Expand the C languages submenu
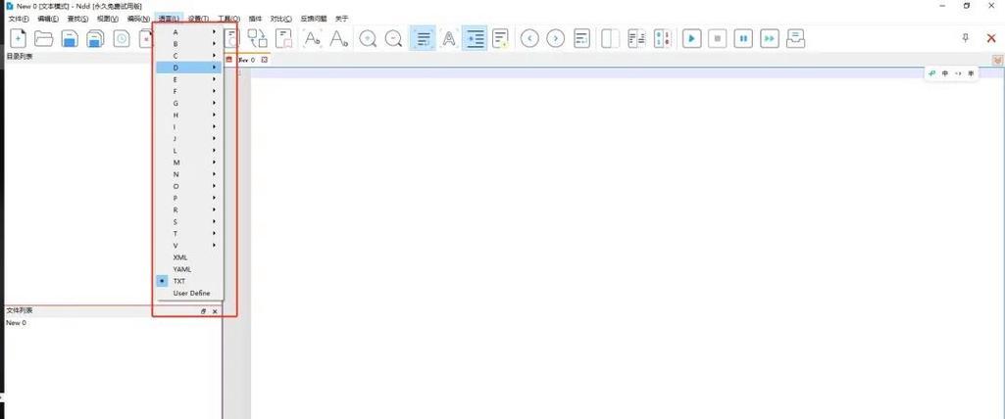Screen dimensions: 1005x419 pyautogui.click(x=189, y=56)
